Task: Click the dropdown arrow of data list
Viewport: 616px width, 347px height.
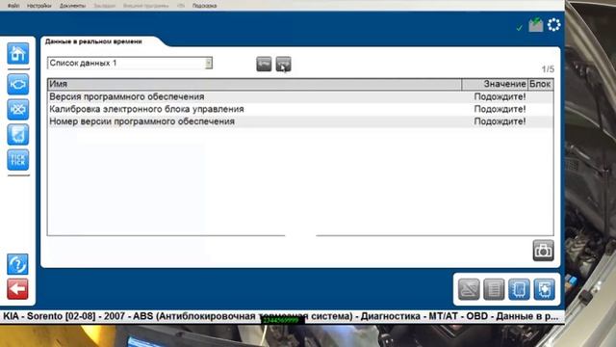Action: (x=209, y=63)
